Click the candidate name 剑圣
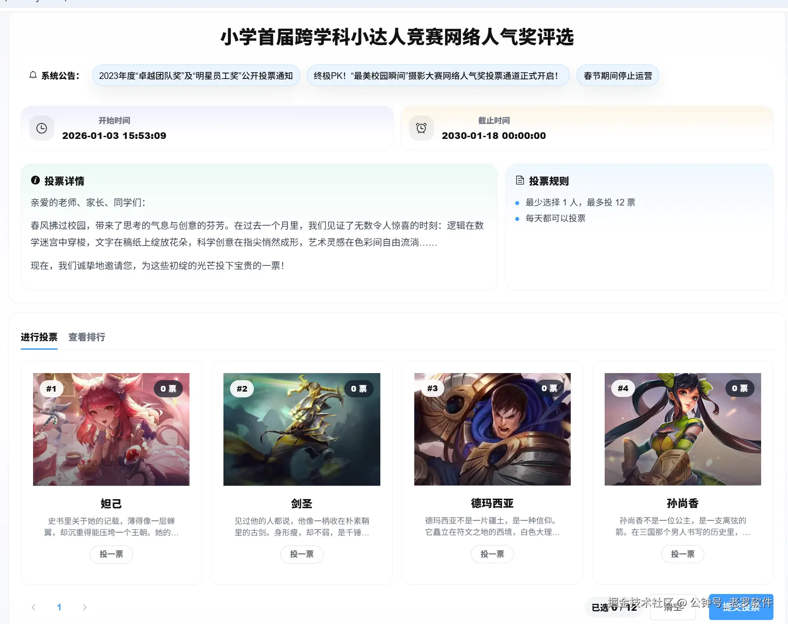 click(x=302, y=504)
